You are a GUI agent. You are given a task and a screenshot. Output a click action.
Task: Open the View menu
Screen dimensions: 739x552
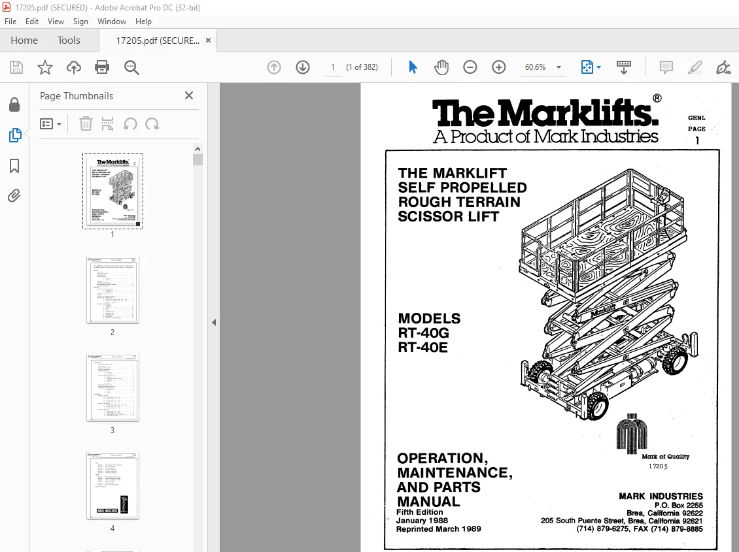(56, 21)
